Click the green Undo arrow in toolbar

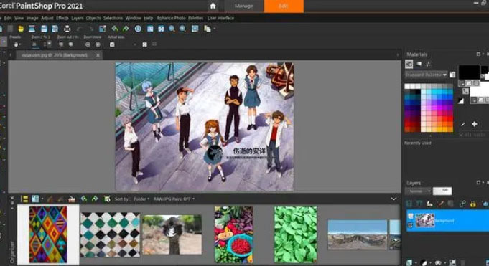point(115,29)
